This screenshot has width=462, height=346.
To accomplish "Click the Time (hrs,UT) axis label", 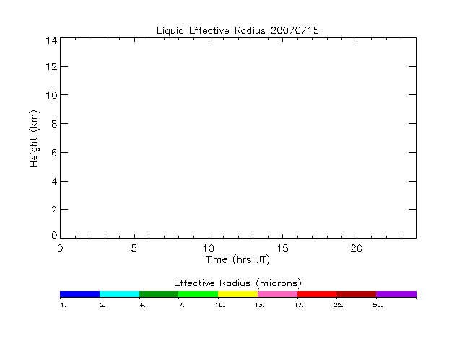I will [237, 259].
